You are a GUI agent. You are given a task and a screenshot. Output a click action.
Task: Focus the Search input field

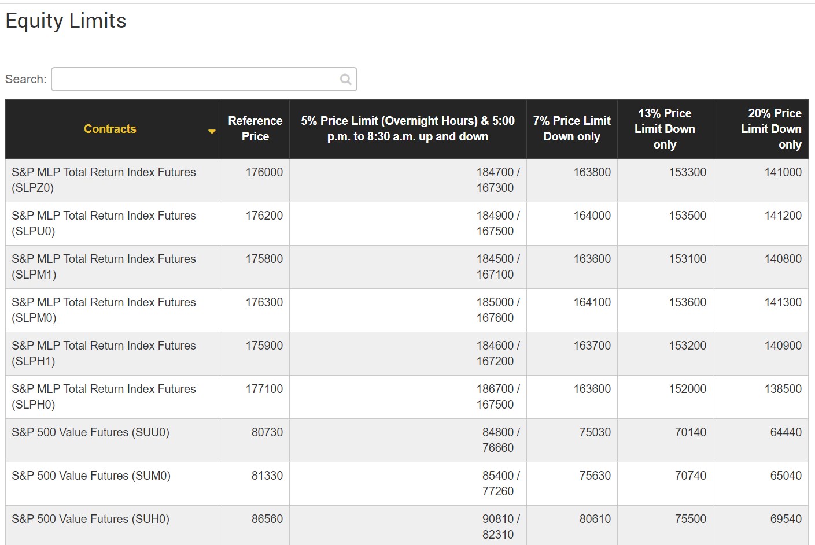coord(204,79)
